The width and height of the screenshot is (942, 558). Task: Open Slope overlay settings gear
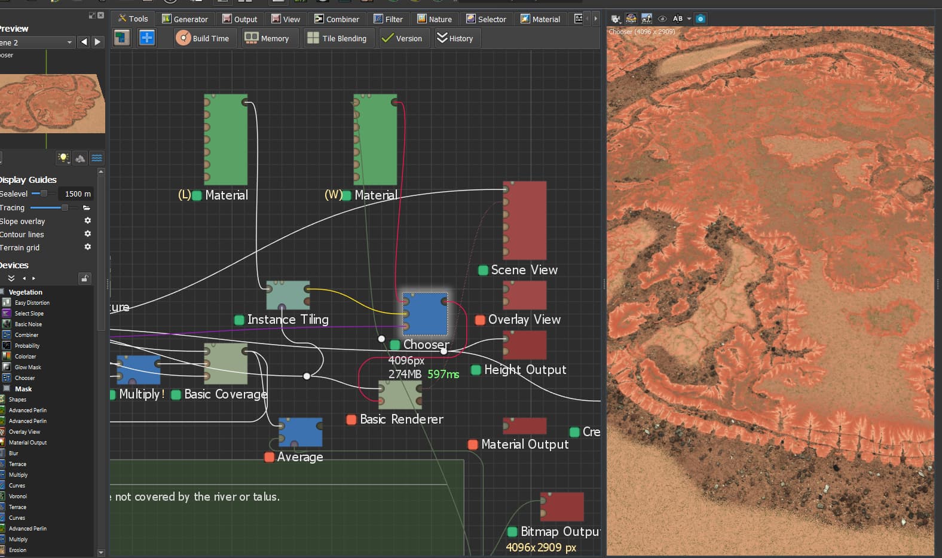tap(87, 221)
